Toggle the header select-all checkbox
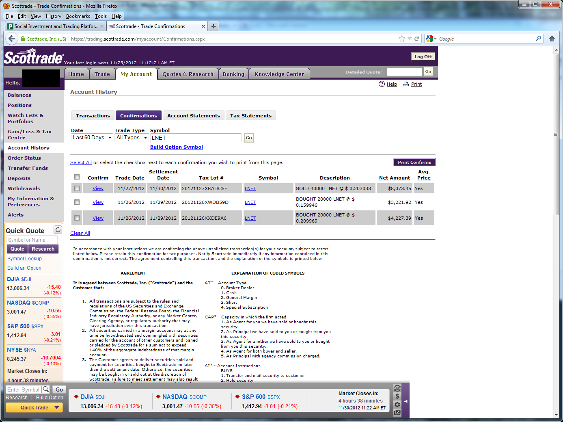 [x=77, y=177]
